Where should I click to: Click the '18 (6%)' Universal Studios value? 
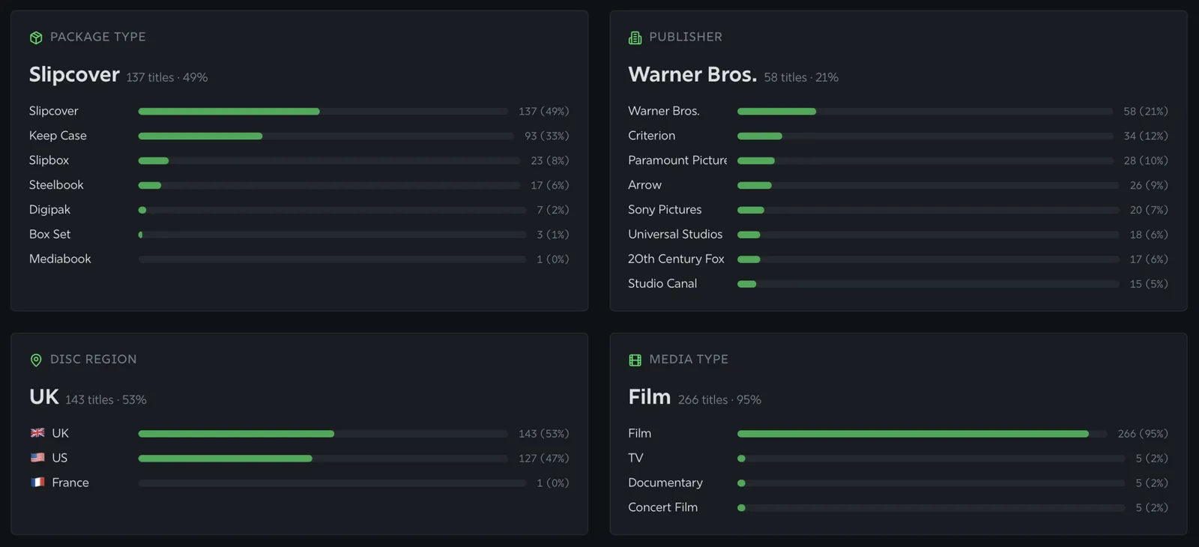click(1149, 235)
